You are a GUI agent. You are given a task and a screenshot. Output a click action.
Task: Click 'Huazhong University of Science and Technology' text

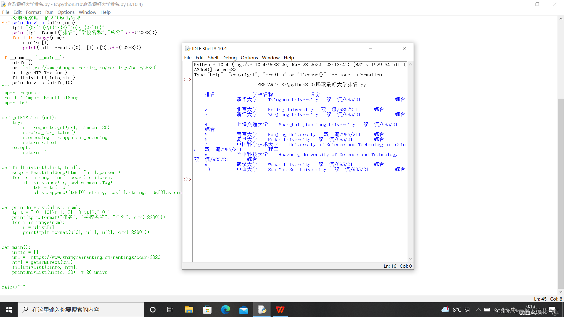pos(338,155)
